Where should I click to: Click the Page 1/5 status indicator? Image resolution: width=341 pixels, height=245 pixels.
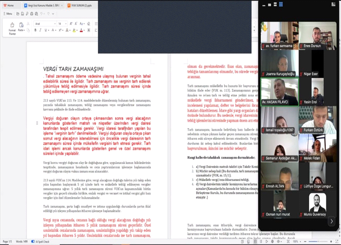point(8,241)
